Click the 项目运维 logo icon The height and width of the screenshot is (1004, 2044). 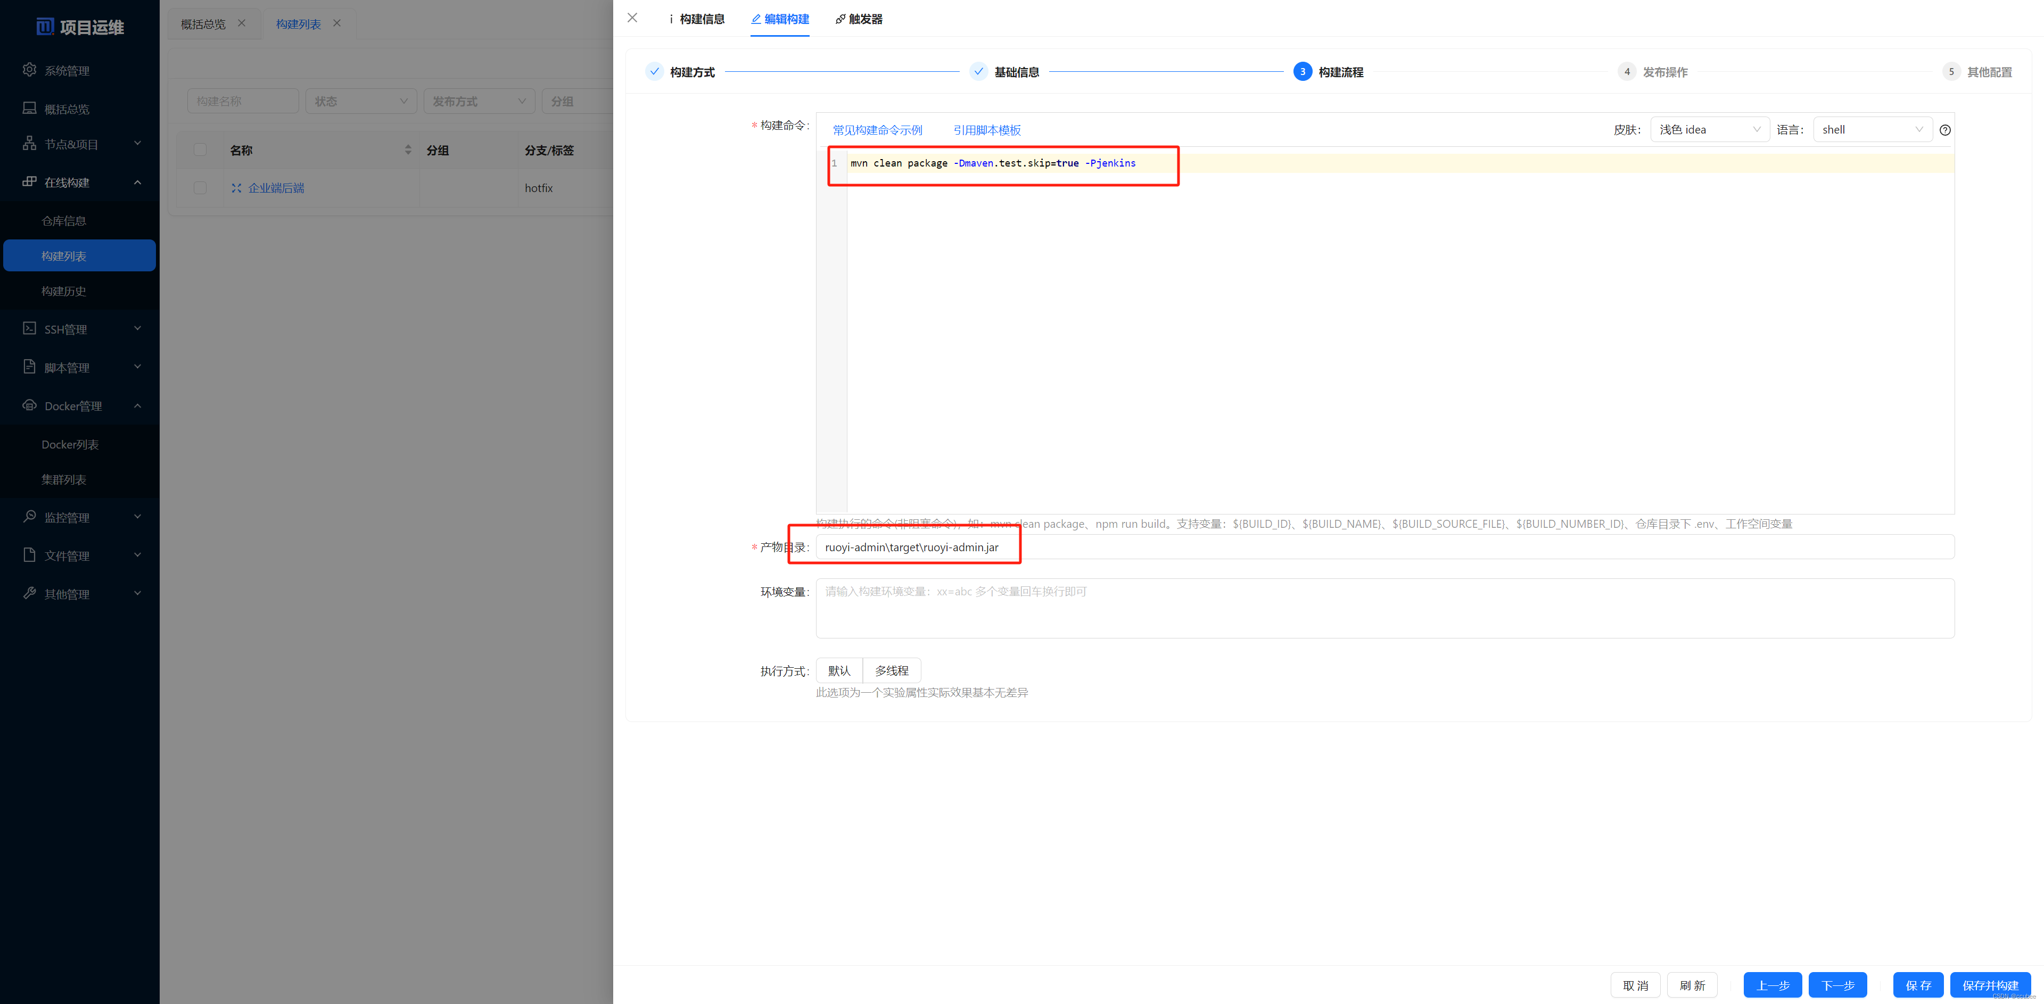click(x=45, y=27)
